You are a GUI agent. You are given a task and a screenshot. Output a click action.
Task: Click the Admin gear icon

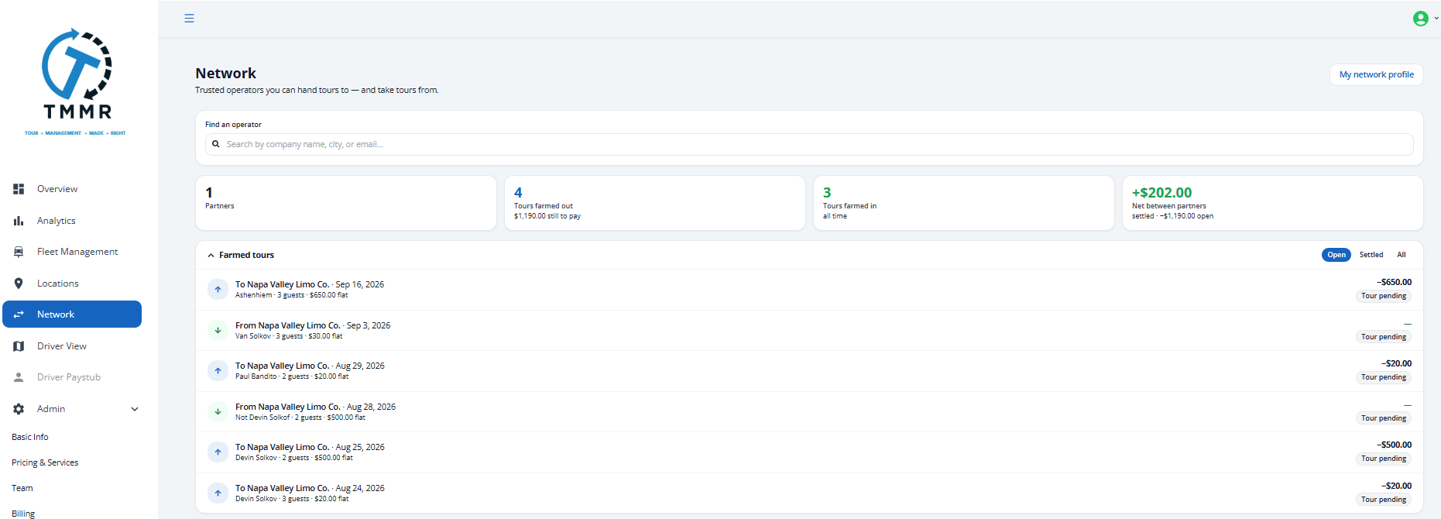pos(19,409)
